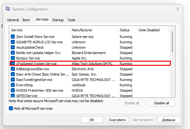Go to the Startup tab
The image size is (190, 129).
[x=58, y=20]
